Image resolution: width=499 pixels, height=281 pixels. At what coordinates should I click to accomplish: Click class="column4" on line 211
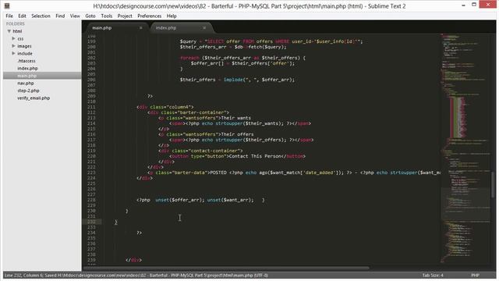[x=170, y=107]
